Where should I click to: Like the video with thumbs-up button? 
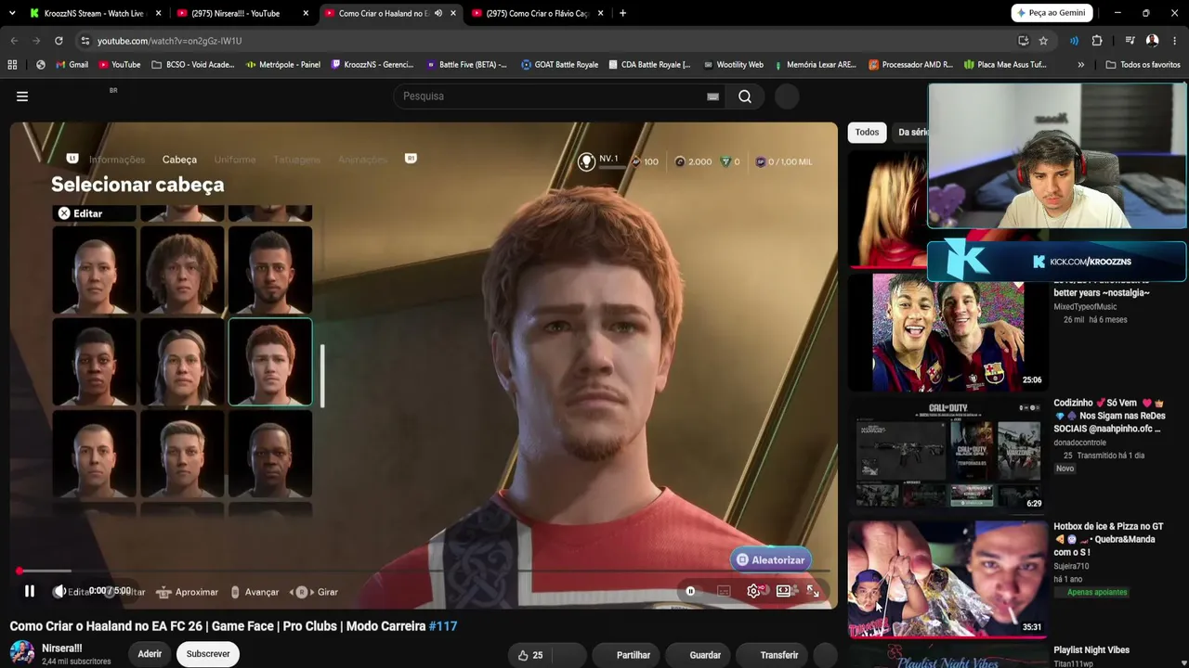pos(530,655)
